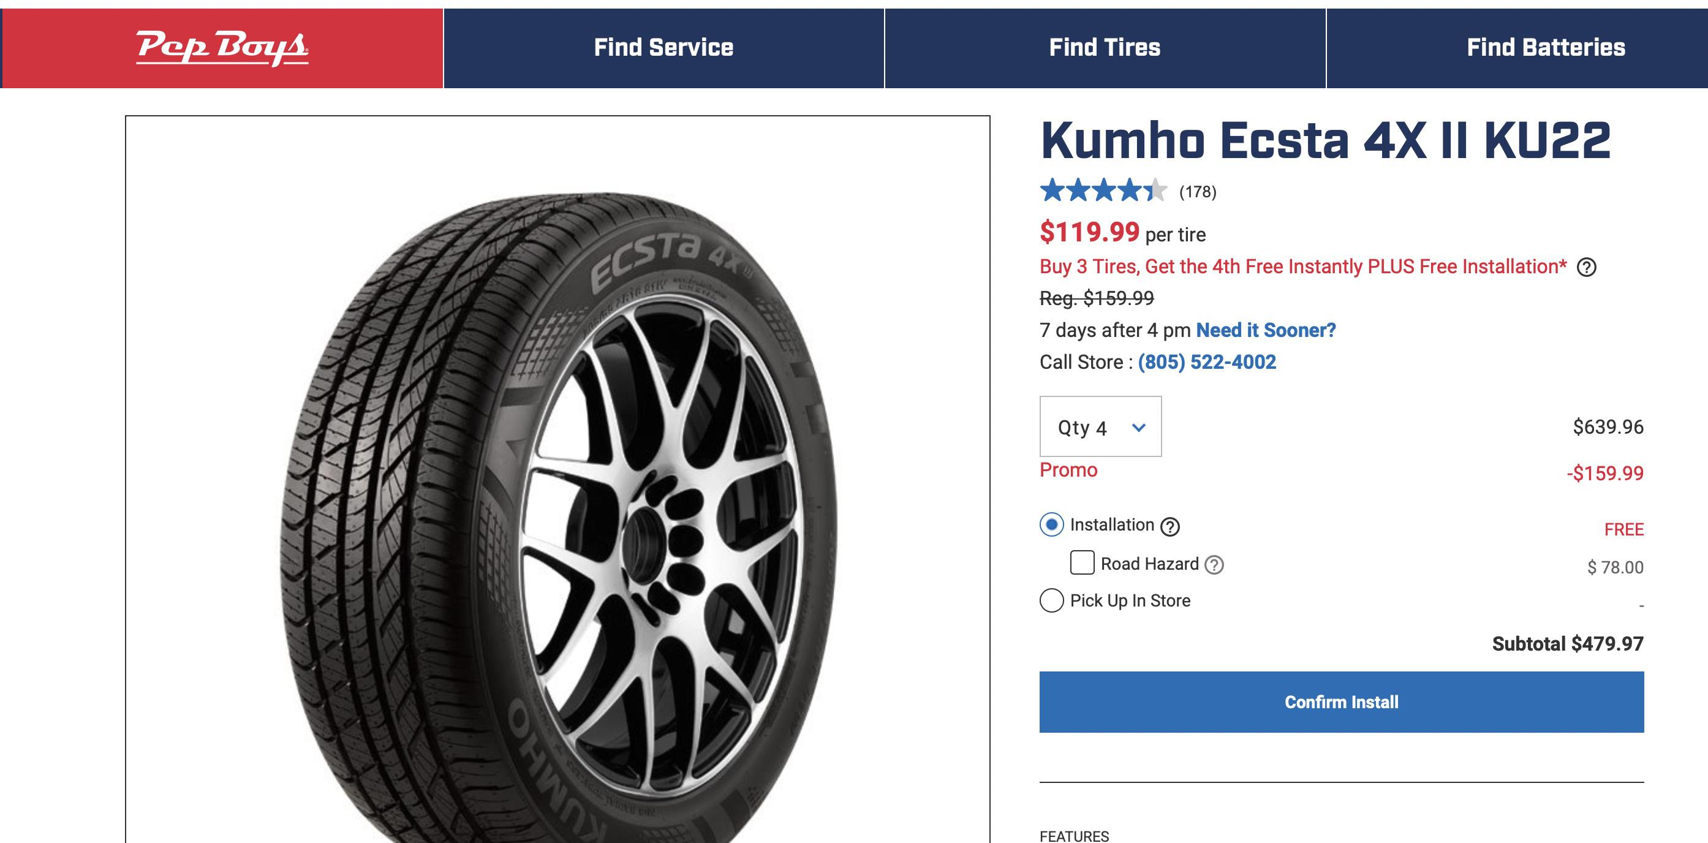The width and height of the screenshot is (1708, 843).
Task: Open the Find Service menu
Action: (663, 48)
